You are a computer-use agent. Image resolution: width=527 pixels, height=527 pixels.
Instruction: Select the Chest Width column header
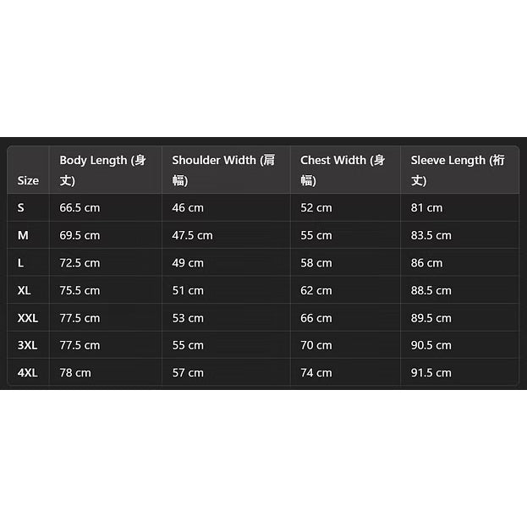pyautogui.click(x=342, y=170)
